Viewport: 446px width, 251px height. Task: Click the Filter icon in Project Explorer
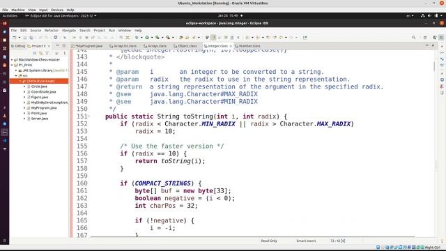tap(47, 53)
